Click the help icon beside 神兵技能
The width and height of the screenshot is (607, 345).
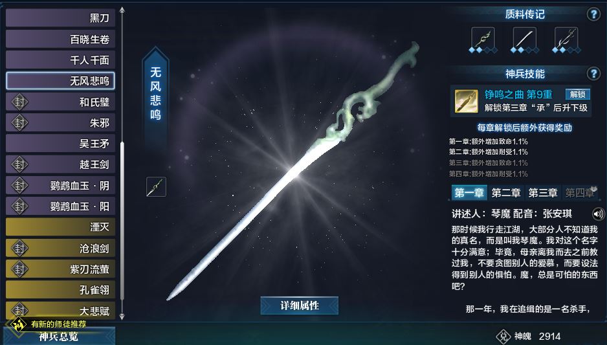point(593,73)
